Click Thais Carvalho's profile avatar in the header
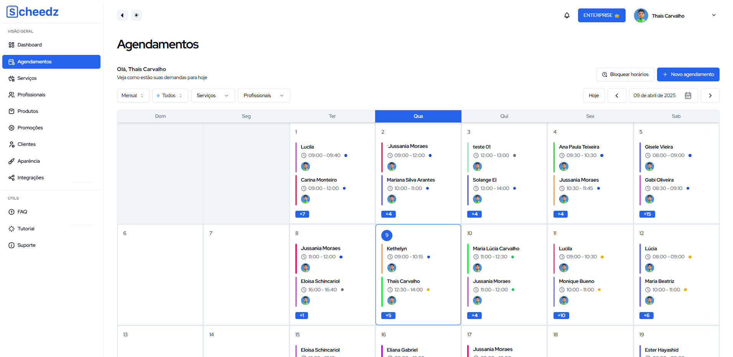This screenshot has height=357, width=733. pyautogui.click(x=641, y=15)
